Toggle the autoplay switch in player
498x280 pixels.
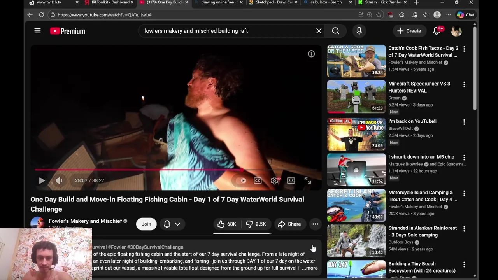(x=241, y=180)
